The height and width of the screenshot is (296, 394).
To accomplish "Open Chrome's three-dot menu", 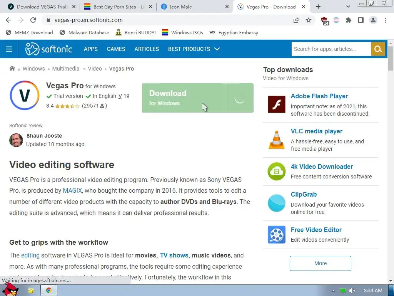I will [x=386, y=20].
